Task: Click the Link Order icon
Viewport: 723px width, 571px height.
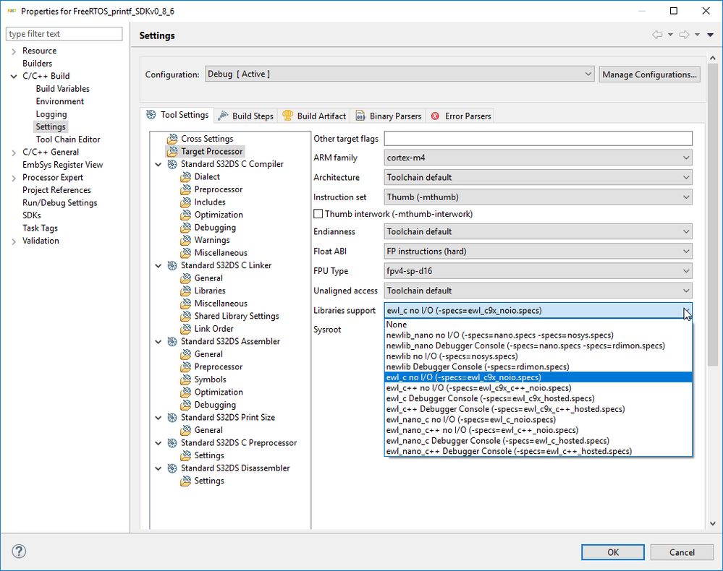Action: (186, 329)
